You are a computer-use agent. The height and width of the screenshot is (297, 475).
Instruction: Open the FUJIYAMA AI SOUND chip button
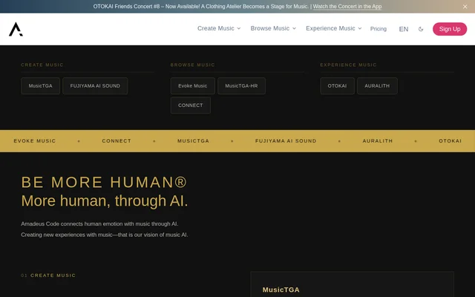pyautogui.click(x=95, y=86)
